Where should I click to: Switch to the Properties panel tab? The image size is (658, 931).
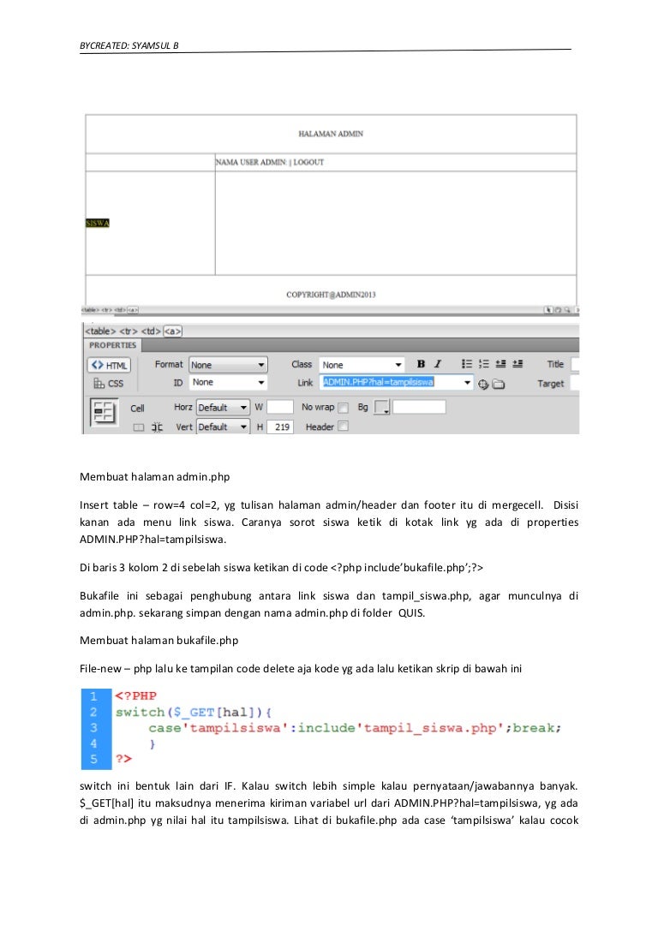coord(112,345)
